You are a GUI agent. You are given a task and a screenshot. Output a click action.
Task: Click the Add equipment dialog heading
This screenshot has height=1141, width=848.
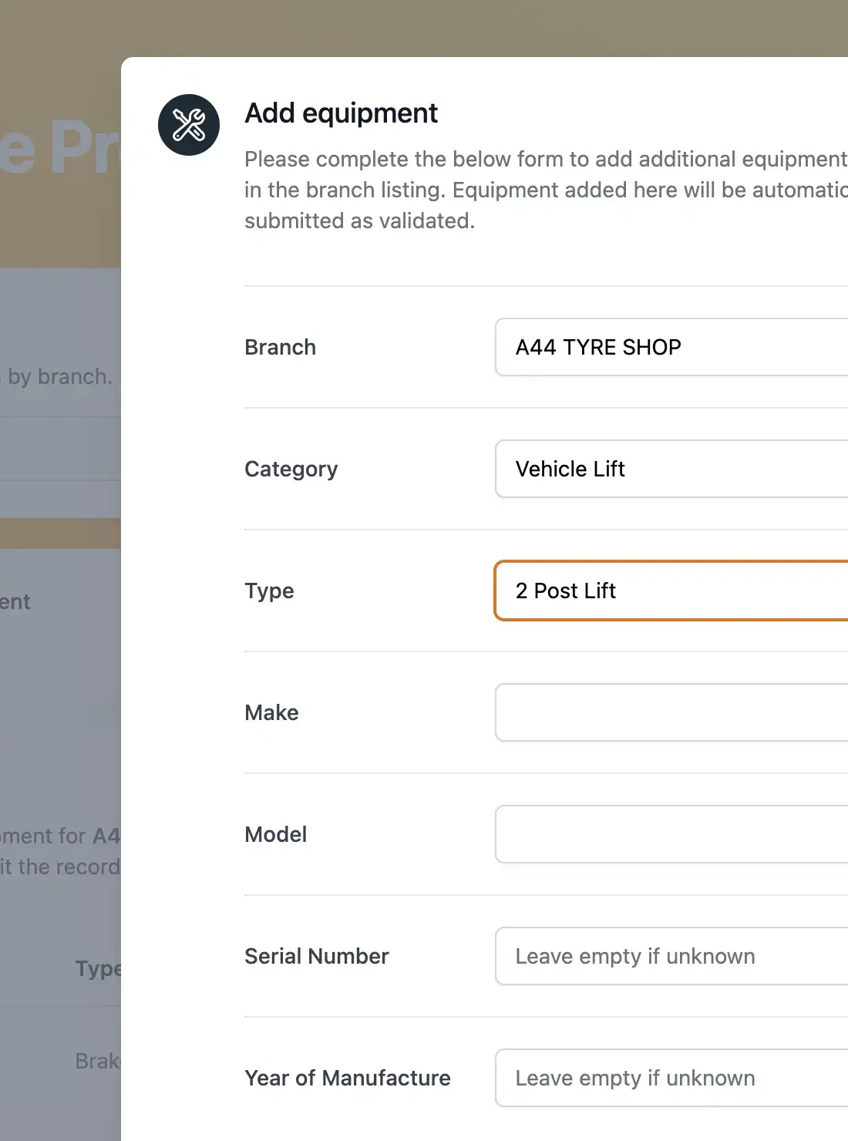[341, 113]
